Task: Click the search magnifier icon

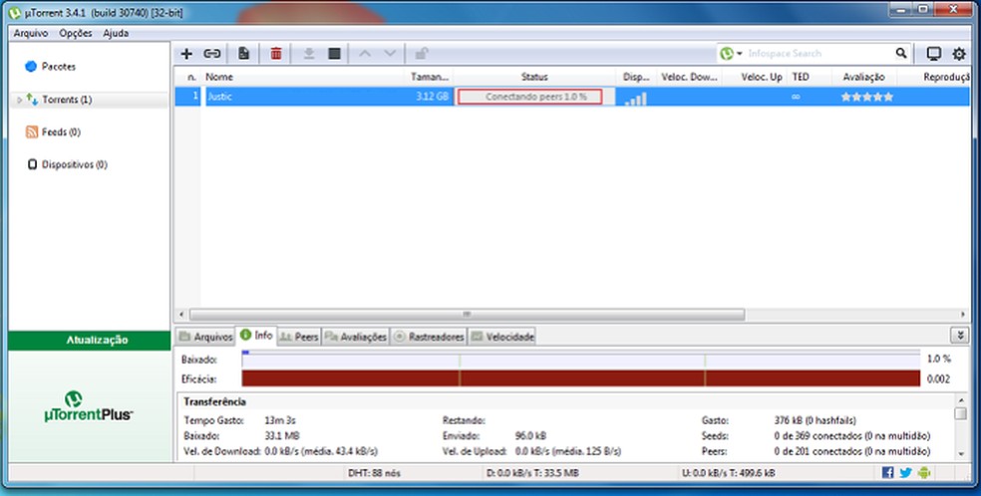Action: point(901,53)
